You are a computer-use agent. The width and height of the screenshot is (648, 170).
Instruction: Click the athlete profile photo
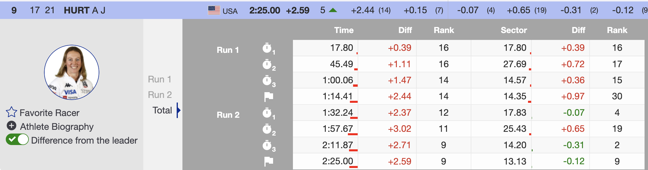72,72
